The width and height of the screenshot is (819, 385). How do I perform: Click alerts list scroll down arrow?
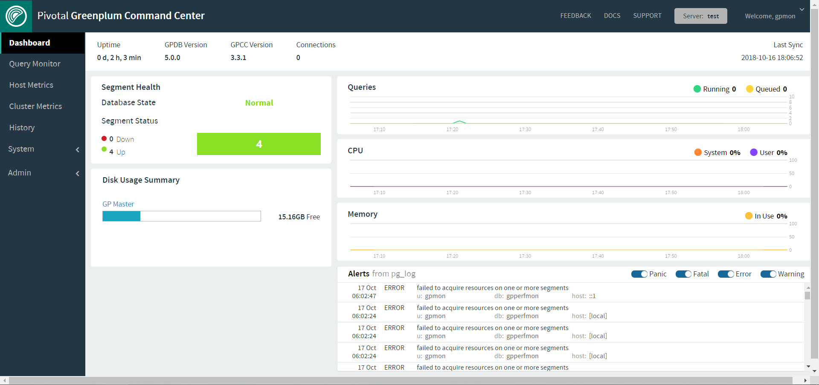pos(808,366)
